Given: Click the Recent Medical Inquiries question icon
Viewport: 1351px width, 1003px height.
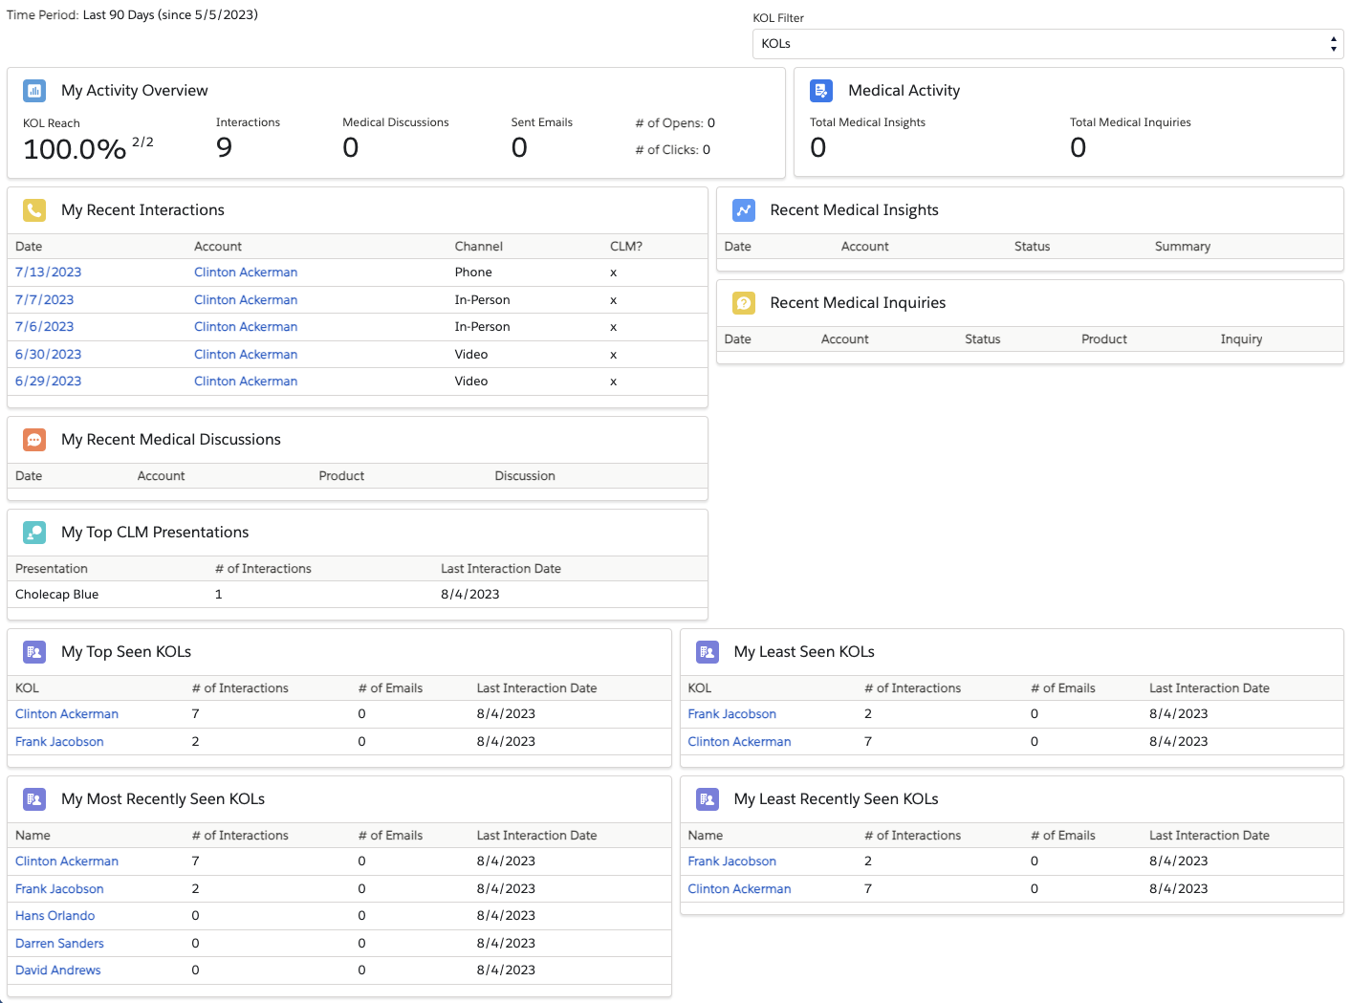Looking at the screenshot, I should [x=744, y=303].
